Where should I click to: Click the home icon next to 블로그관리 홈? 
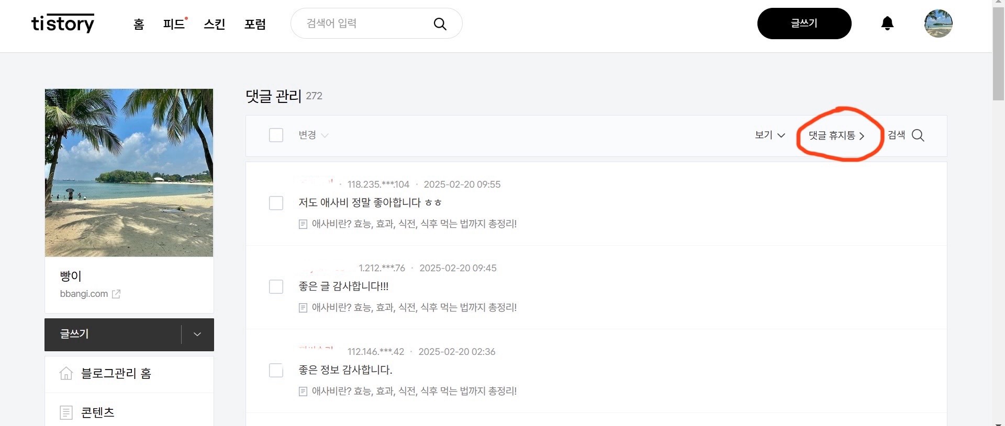point(66,373)
